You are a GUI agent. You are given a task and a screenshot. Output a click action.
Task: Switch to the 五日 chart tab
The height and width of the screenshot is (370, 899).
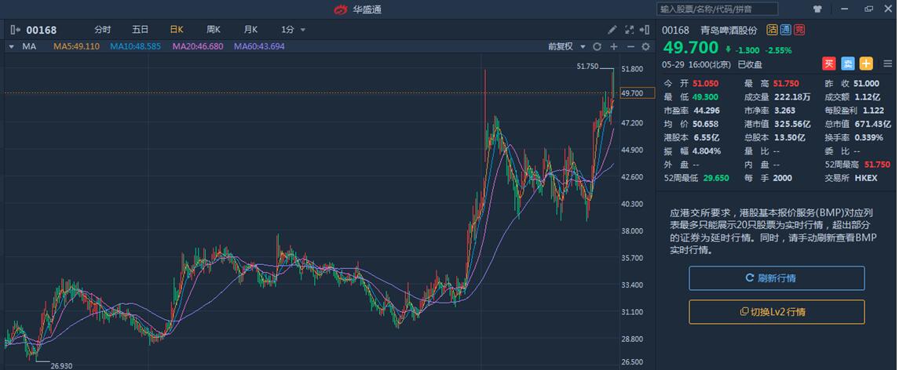pos(140,30)
